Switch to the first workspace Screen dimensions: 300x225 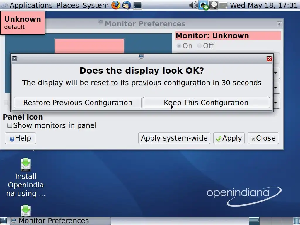pyautogui.click(x=254, y=221)
